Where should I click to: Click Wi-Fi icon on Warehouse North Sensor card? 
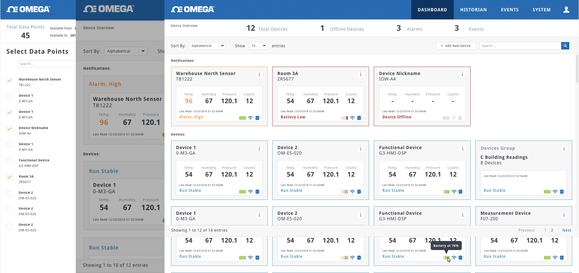point(250,118)
